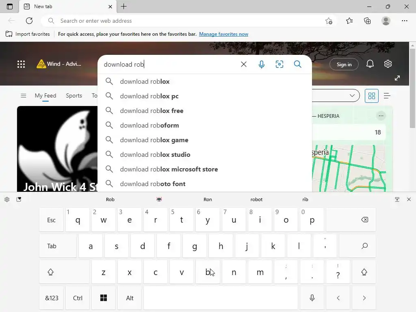Image resolution: width=416 pixels, height=312 pixels.
Task: Tap the Ctrl key
Action: pyautogui.click(x=78, y=298)
